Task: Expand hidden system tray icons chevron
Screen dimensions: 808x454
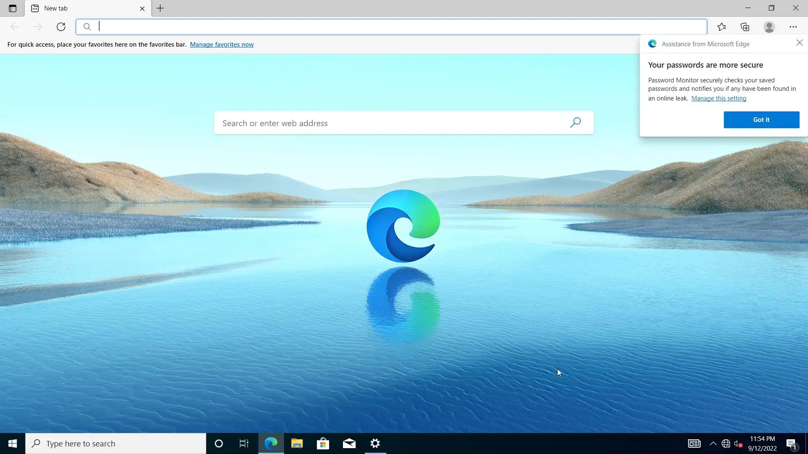Action: point(713,443)
